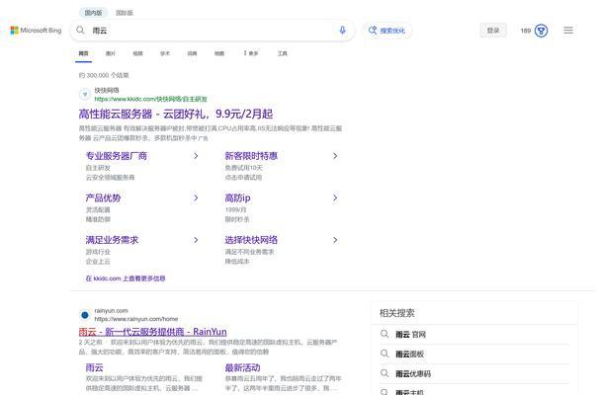Open the hamburger menu icon
Viewport: 599px width, 395px height.
pos(568,31)
